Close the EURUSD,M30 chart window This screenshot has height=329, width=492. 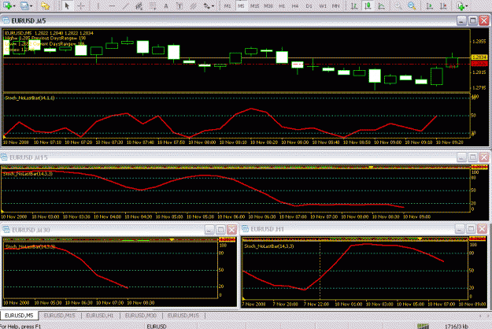pyautogui.click(x=232, y=230)
